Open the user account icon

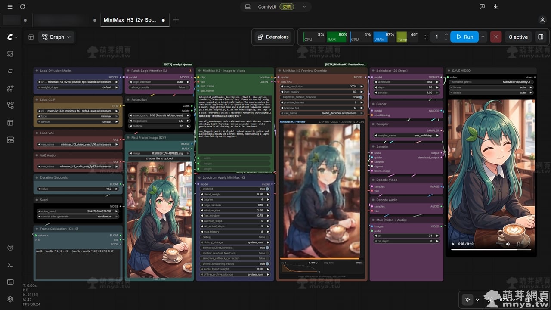point(542,20)
